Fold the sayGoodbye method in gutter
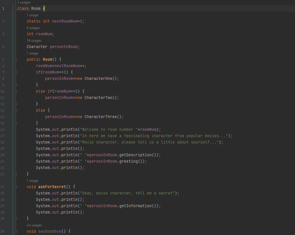 tap(16, 232)
